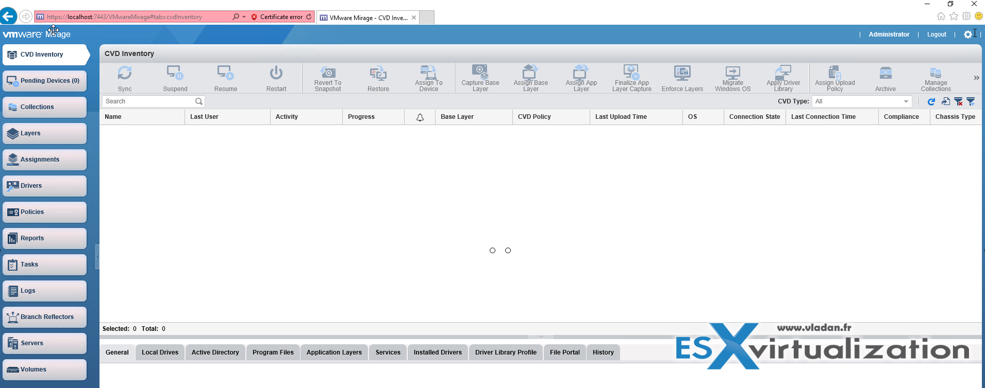This screenshot has width=985, height=388.
Task: Open Branch Reflectors in sidebar
Action: [x=44, y=317]
